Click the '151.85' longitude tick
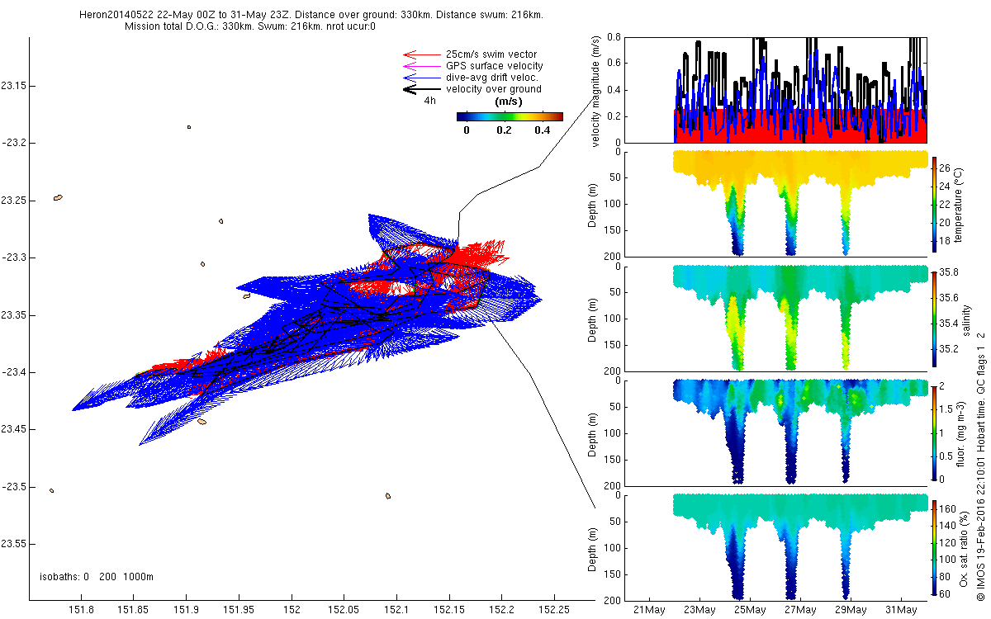Image resolution: width=991 pixels, height=619 pixels. [x=133, y=611]
